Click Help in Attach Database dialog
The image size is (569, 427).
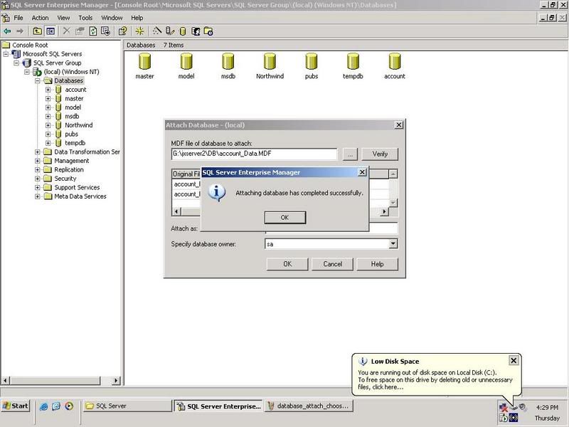[x=378, y=264]
